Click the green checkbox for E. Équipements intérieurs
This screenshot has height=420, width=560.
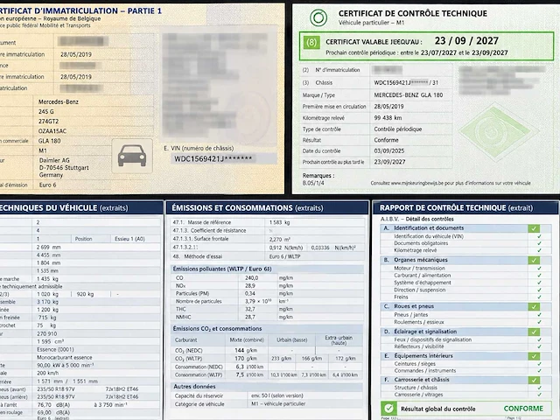pos(534,356)
